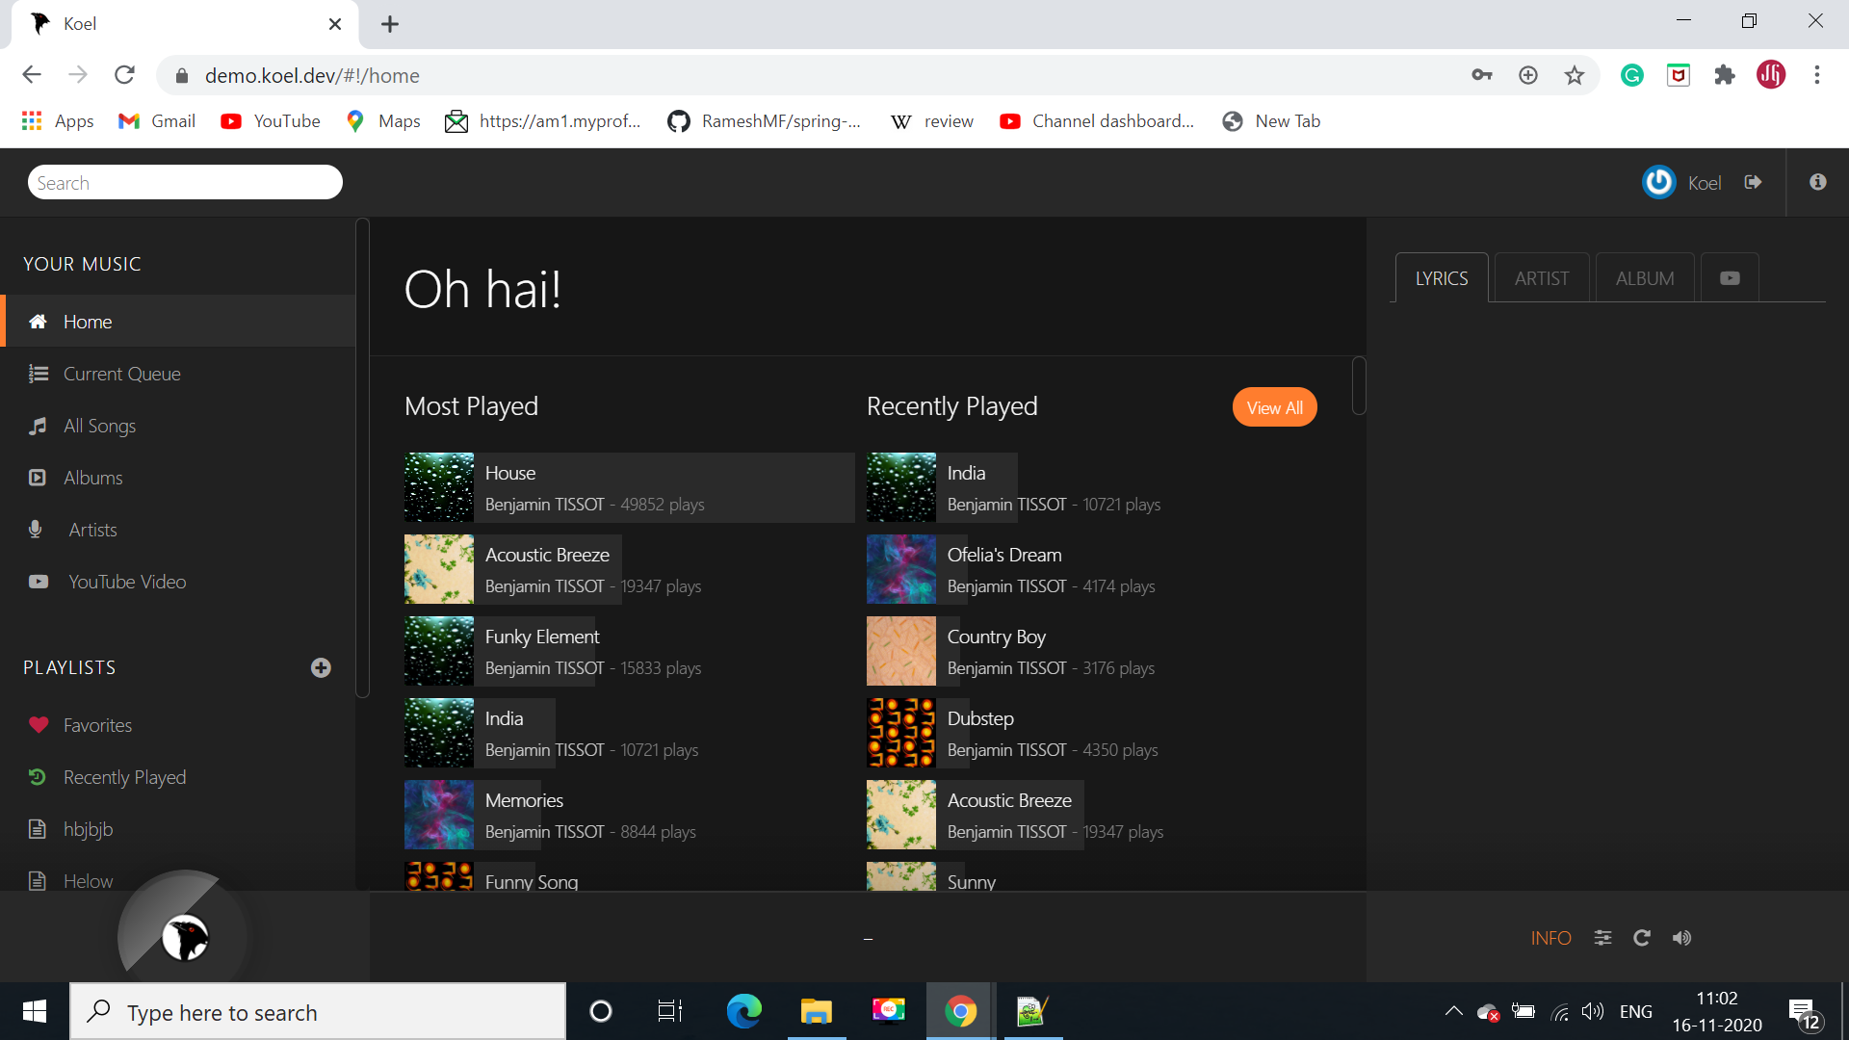Screen dimensions: 1849x1040
Task: Open the Favorites playlist
Action: tap(97, 725)
